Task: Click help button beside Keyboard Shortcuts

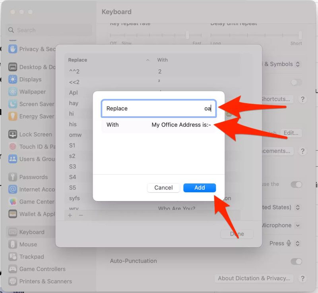Action: [302, 99]
